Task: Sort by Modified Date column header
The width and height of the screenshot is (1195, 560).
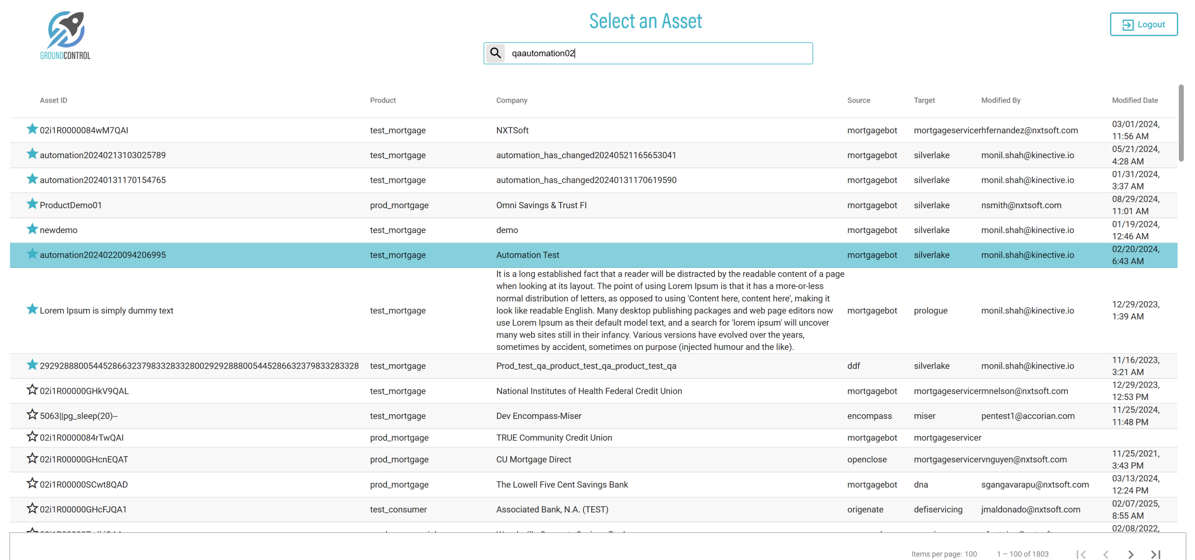Action: pyautogui.click(x=1134, y=100)
